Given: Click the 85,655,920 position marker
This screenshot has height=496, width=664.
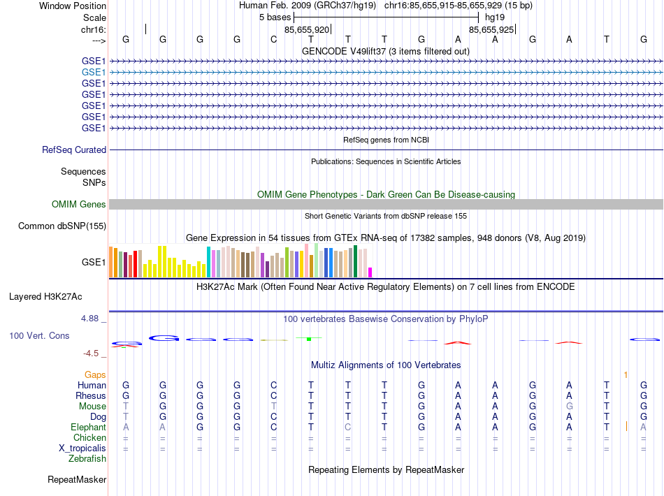Looking at the screenshot, I should [x=308, y=29].
